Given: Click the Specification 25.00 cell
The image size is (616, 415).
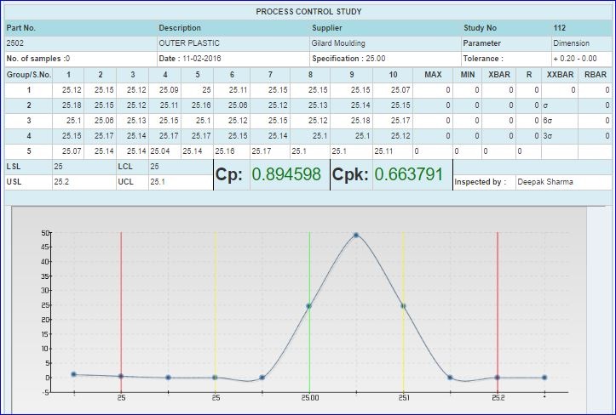Looking at the screenshot, I should (383, 59).
